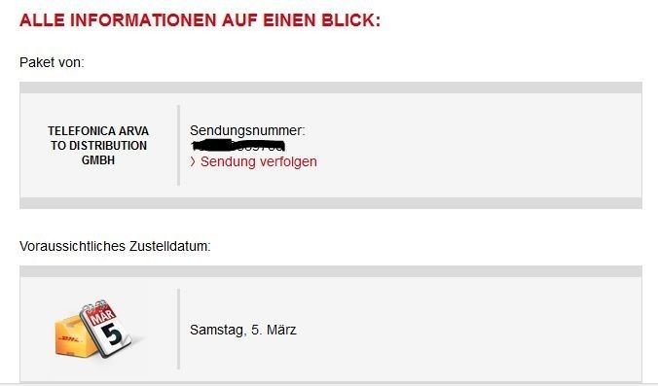Click the Paket von label
This screenshot has width=658, height=386.
52,63
